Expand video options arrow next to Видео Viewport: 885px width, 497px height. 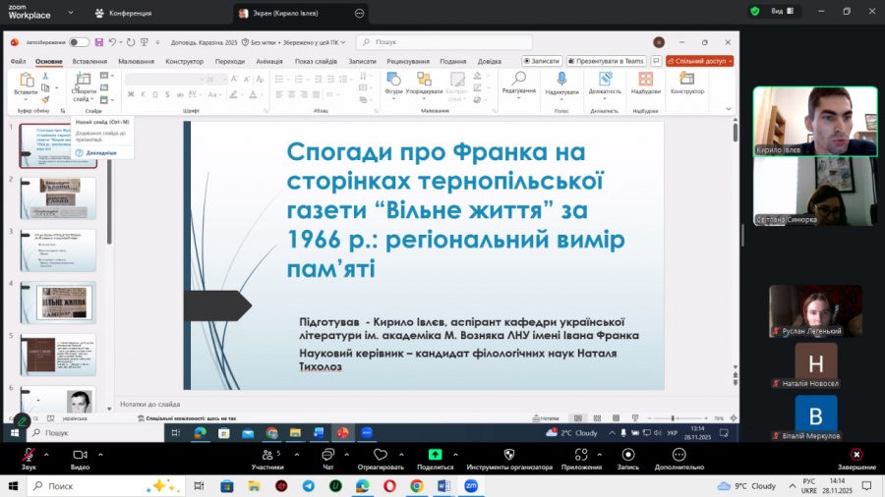pyautogui.click(x=98, y=452)
